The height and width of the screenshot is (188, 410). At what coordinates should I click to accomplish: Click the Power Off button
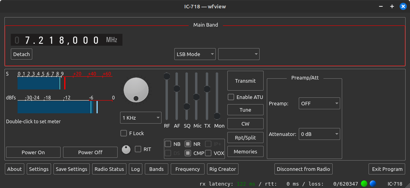(90, 152)
